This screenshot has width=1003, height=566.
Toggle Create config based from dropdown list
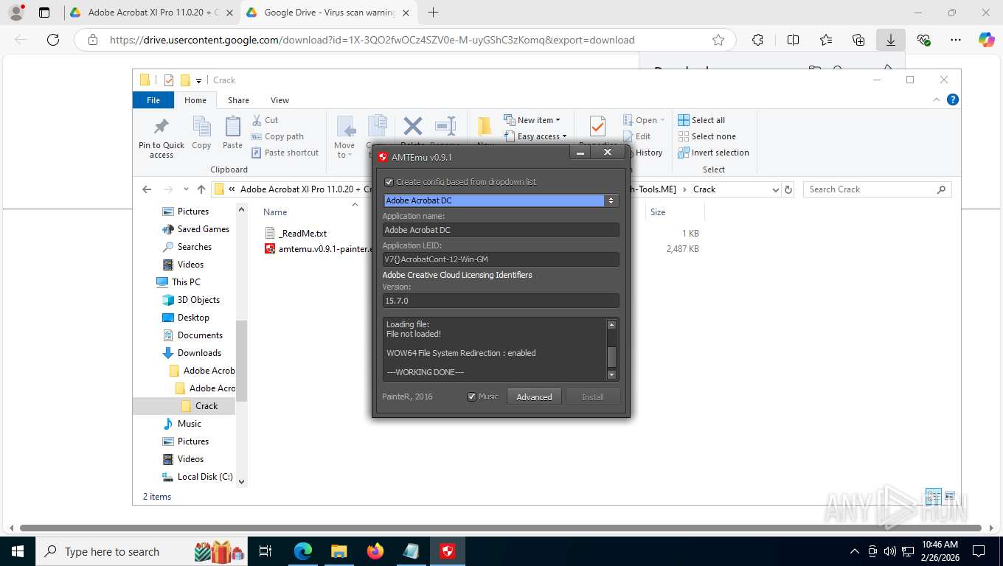(x=389, y=182)
